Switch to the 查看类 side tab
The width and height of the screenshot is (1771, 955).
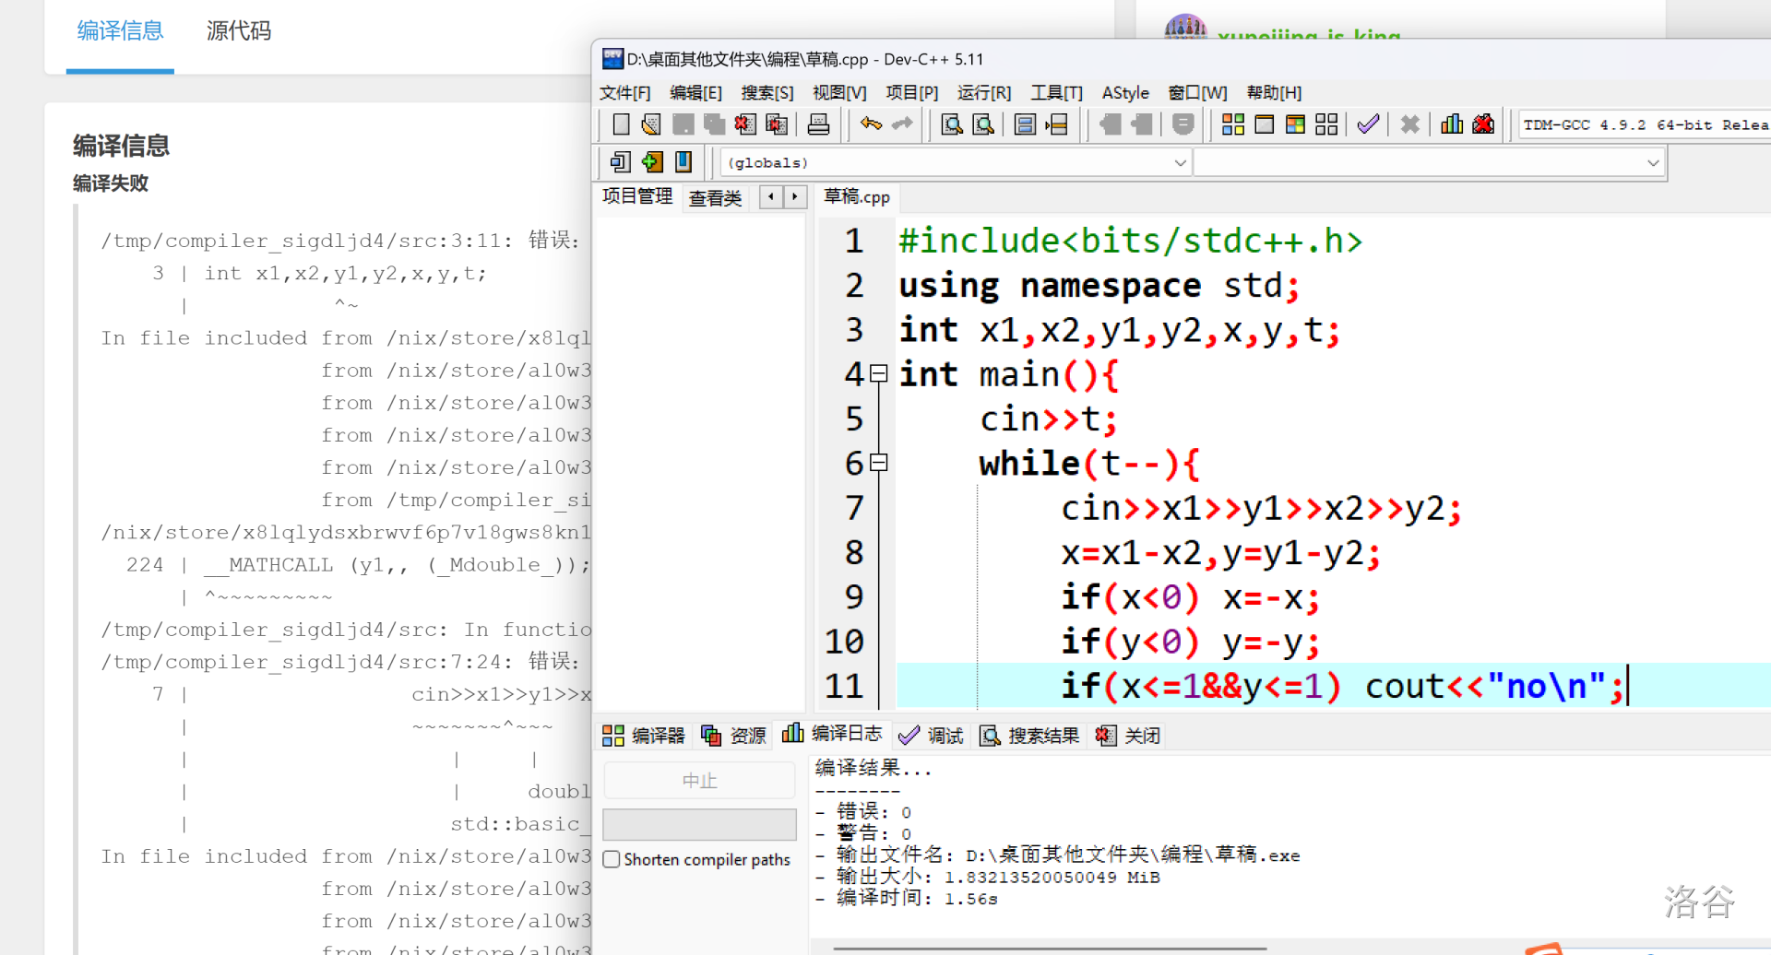coord(715,197)
